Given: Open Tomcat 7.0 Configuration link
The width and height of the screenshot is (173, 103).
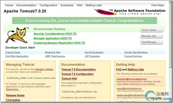Looking at the screenshot, I should coord(78,74).
